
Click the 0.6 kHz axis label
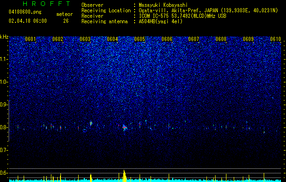pyautogui.click(x=4, y=173)
